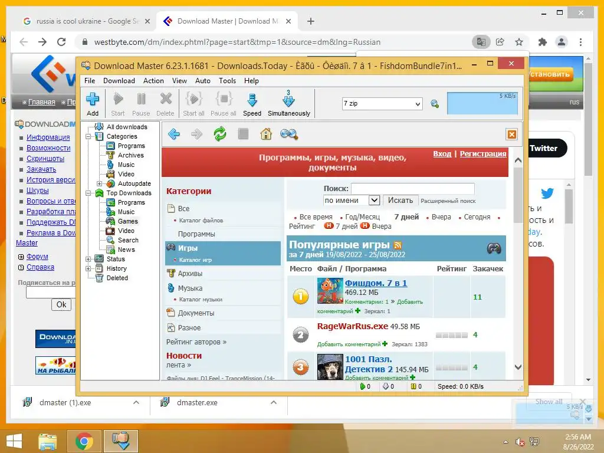
Task: Open the Фишдом. 7 в 1 link
Action: 376,283
